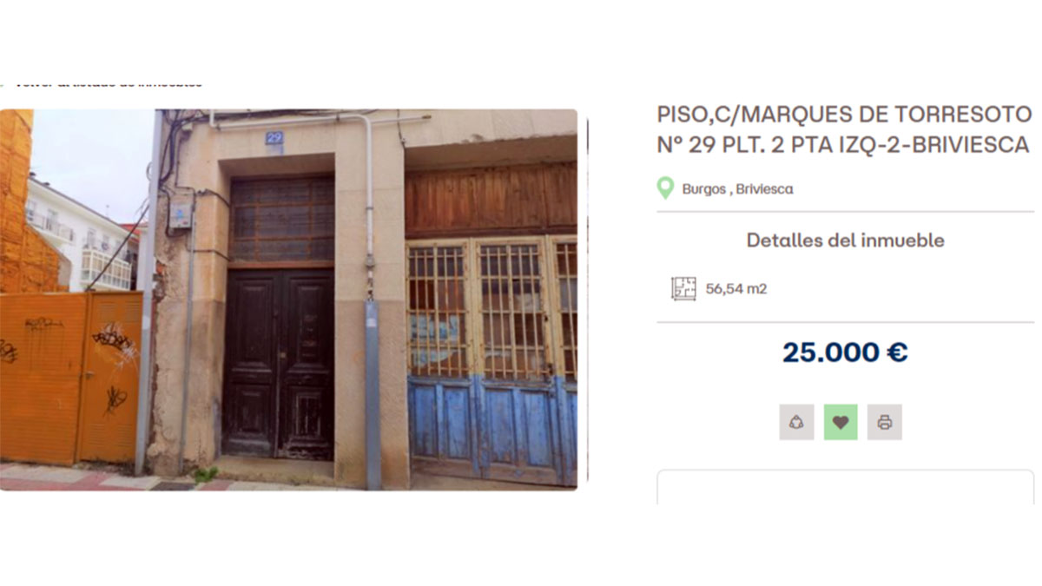Image resolution: width=1042 pixels, height=586 pixels.
Task: Toggle the green heart favorite button
Action: click(840, 422)
